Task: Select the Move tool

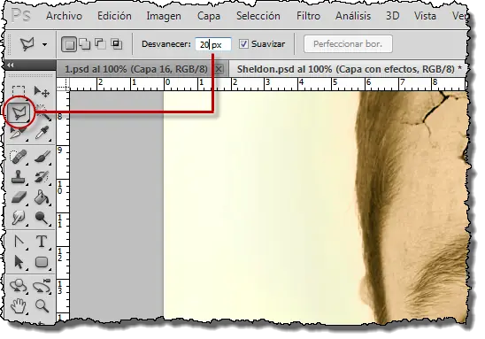Action: click(42, 91)
